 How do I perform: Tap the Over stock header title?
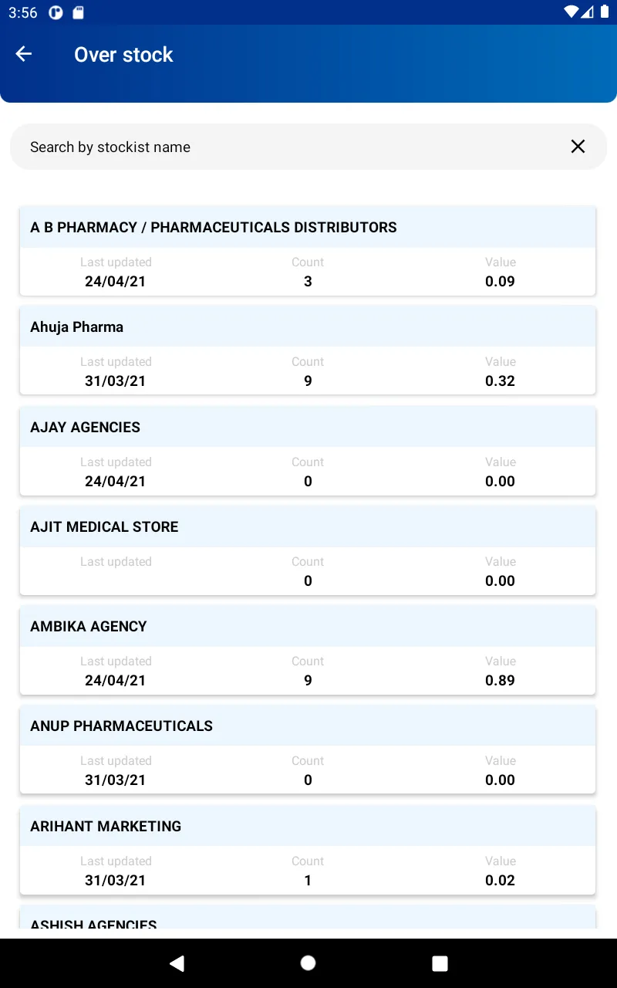point(123,55)
